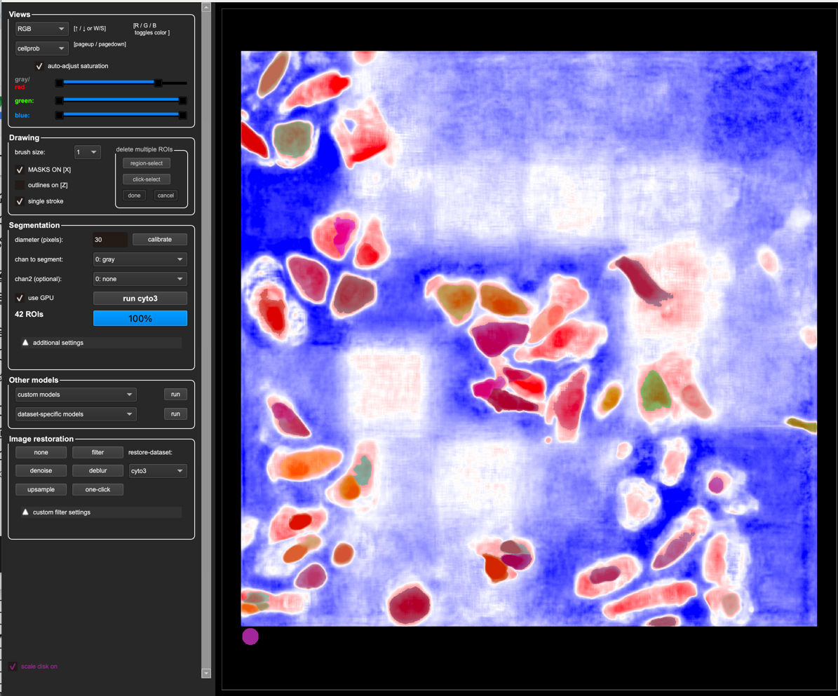Click the diameter pixels input field
The height and width of the screenshot is (696, 838).
[110, 239]
